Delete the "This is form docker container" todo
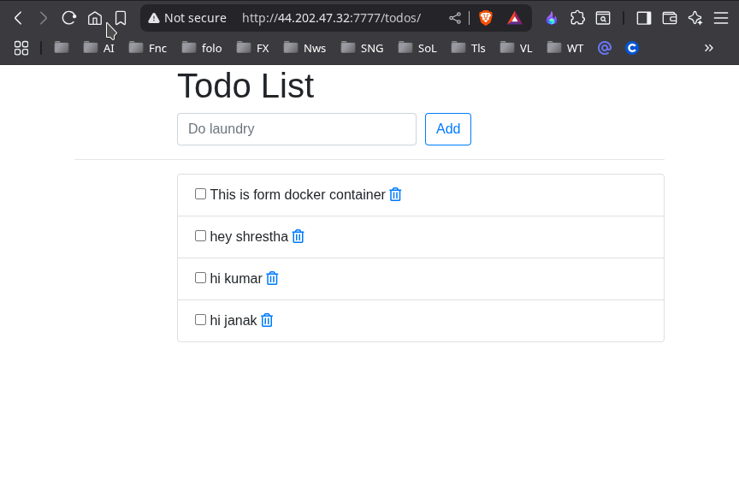Screen dimensions: 739x492 [395, 194]
